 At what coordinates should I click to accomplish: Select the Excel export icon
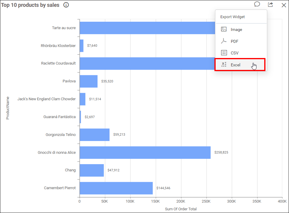click(x=224, y=65)
